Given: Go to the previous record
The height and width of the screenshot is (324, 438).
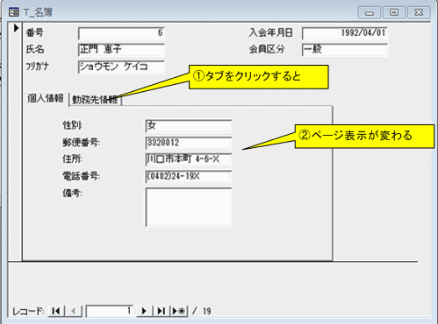Looking at the screenshot, I should [x=74, y=311].
